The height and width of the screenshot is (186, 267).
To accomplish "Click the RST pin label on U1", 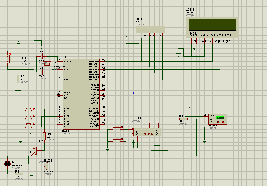I will click(x=66, y=79).
